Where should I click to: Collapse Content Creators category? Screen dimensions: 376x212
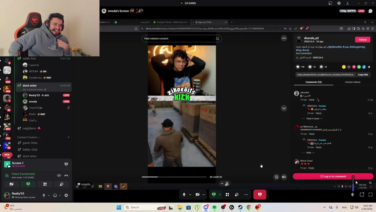tap(28, 137)
